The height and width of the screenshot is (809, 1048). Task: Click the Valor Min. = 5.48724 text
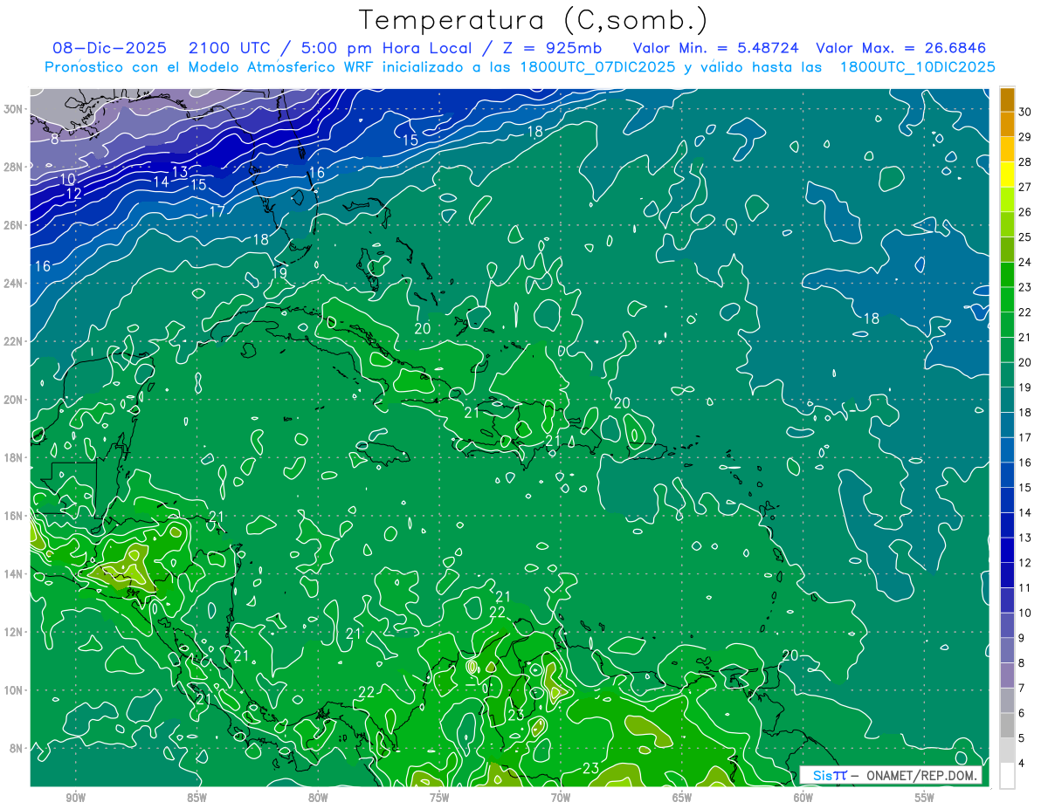click(715, 48)
